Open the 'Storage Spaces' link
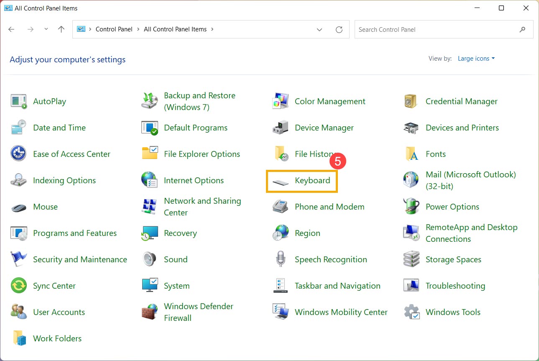 click(x=453, y=259)
